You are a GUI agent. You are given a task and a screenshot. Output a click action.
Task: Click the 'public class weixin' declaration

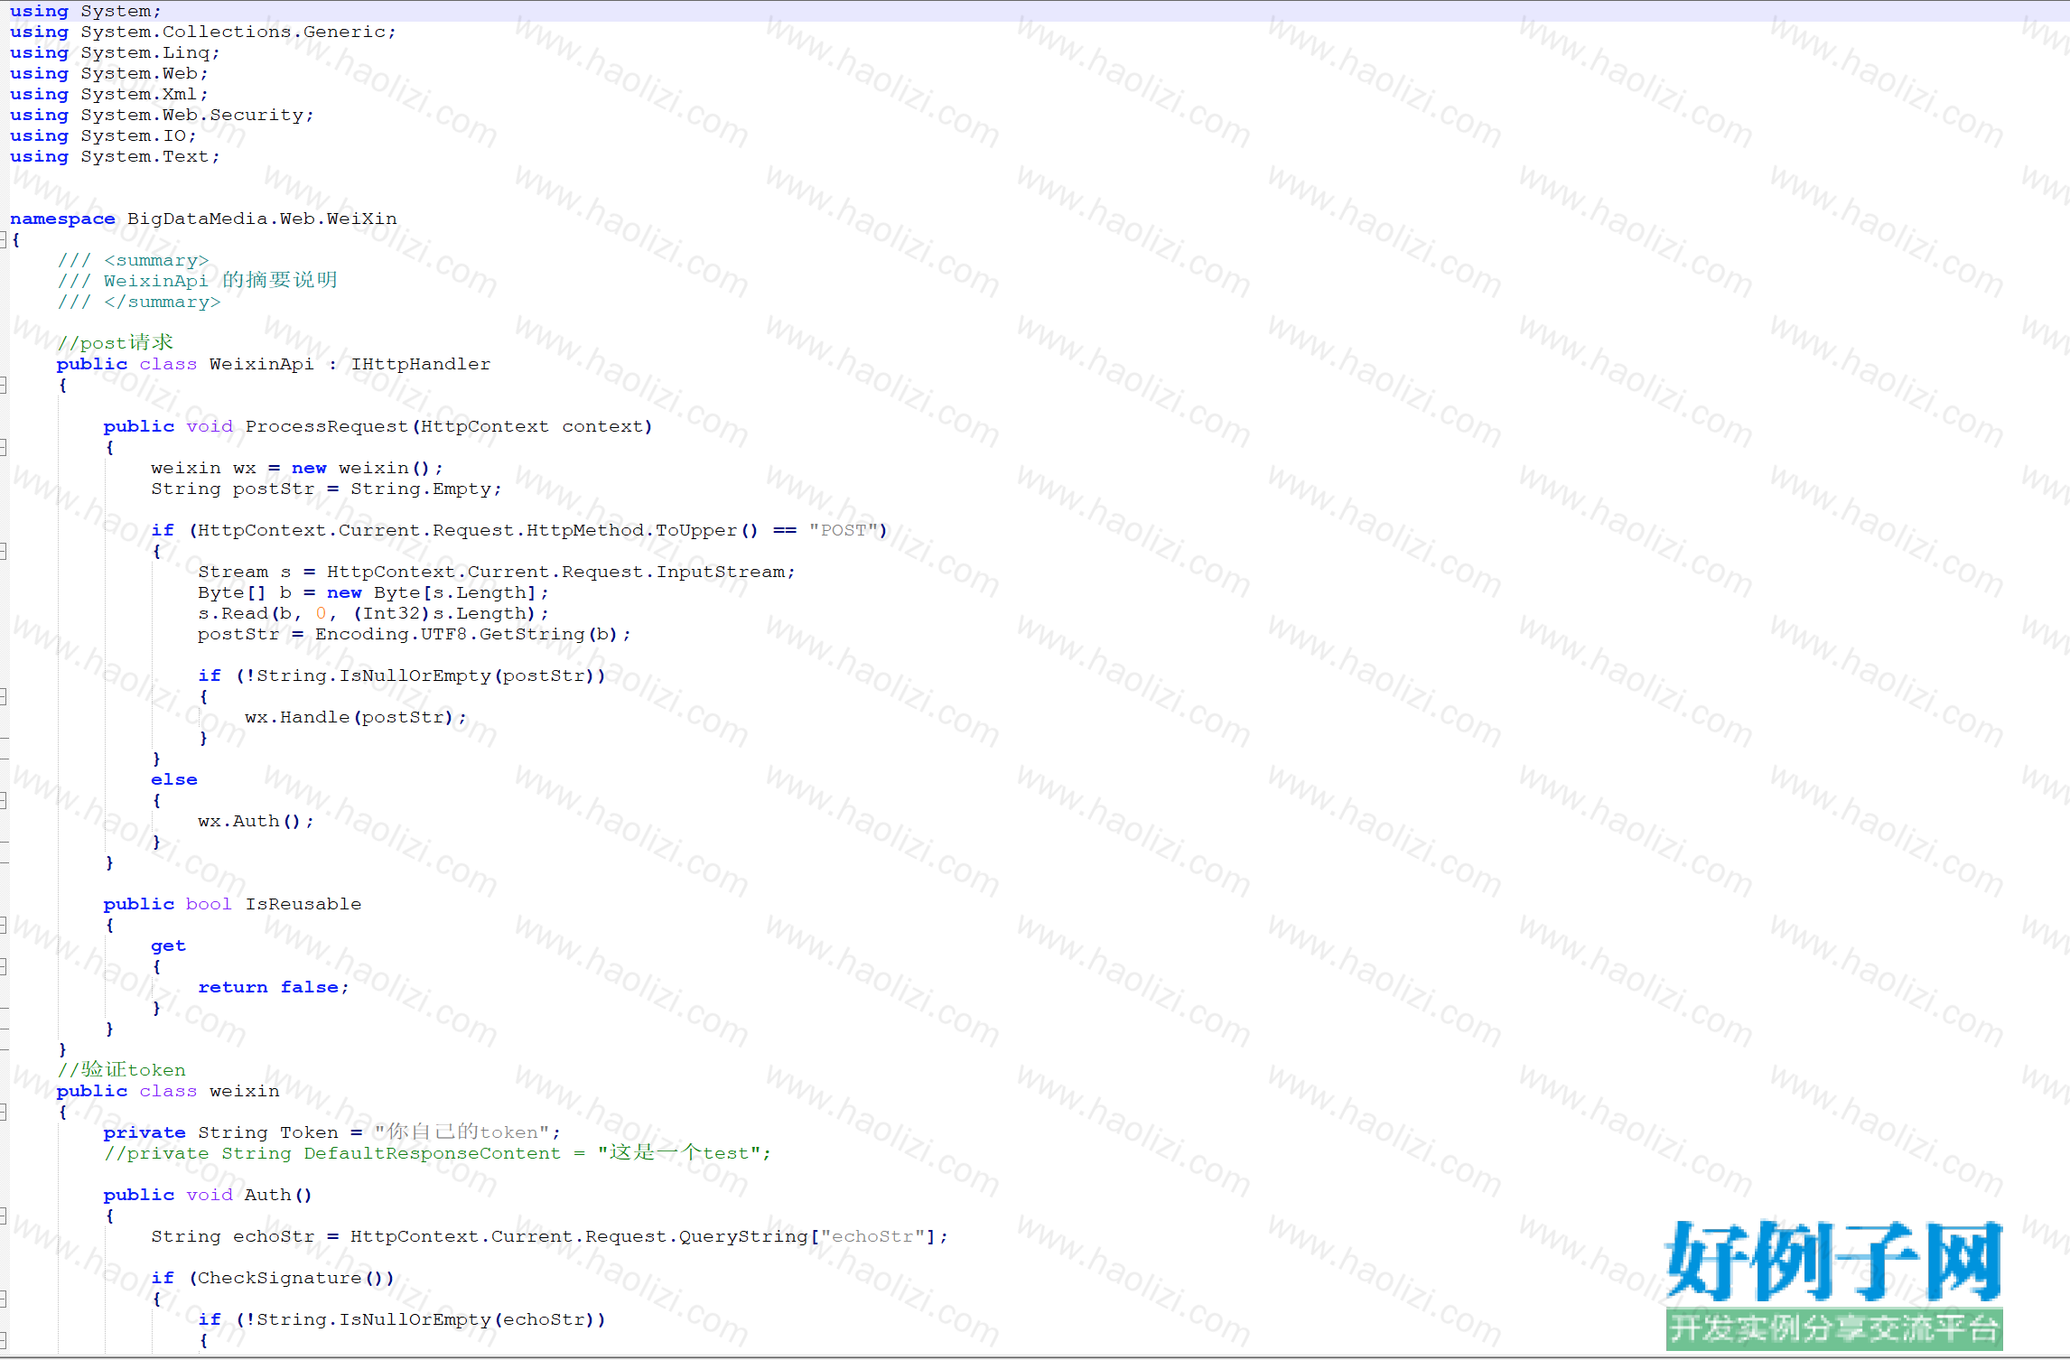[x=168, y=1091]
